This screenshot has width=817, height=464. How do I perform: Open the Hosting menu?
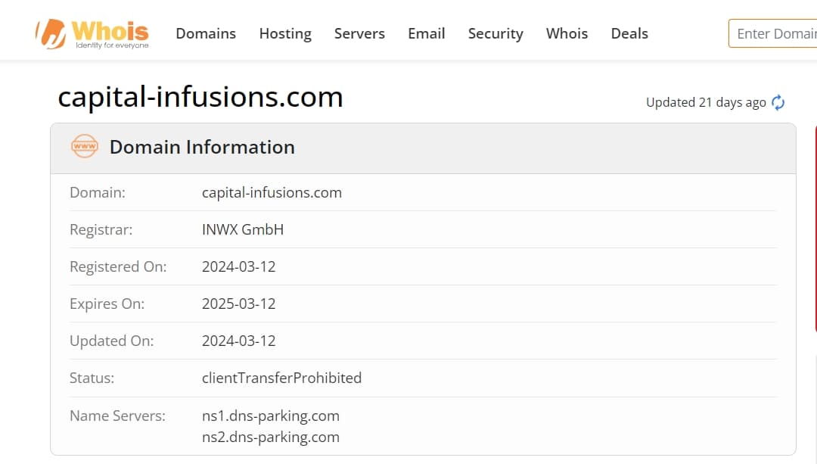(x=285, y=34)
